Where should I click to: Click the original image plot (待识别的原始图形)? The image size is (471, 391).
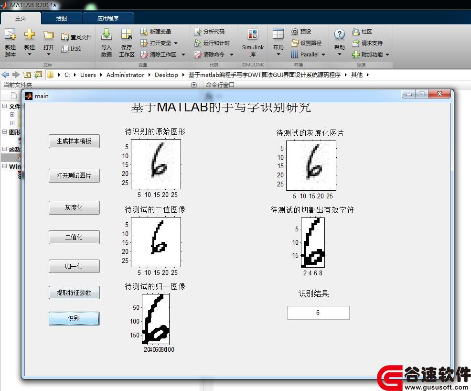pos(156,164)
